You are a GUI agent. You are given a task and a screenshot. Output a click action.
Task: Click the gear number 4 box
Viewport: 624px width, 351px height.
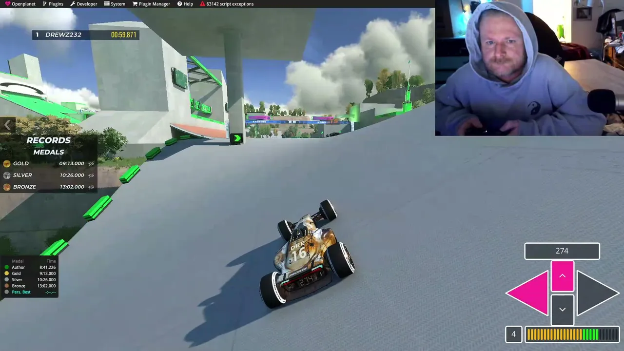pos(513,334)
